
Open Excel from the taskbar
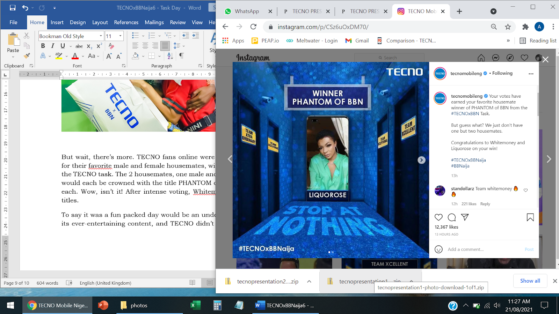(x=195, y=305)
